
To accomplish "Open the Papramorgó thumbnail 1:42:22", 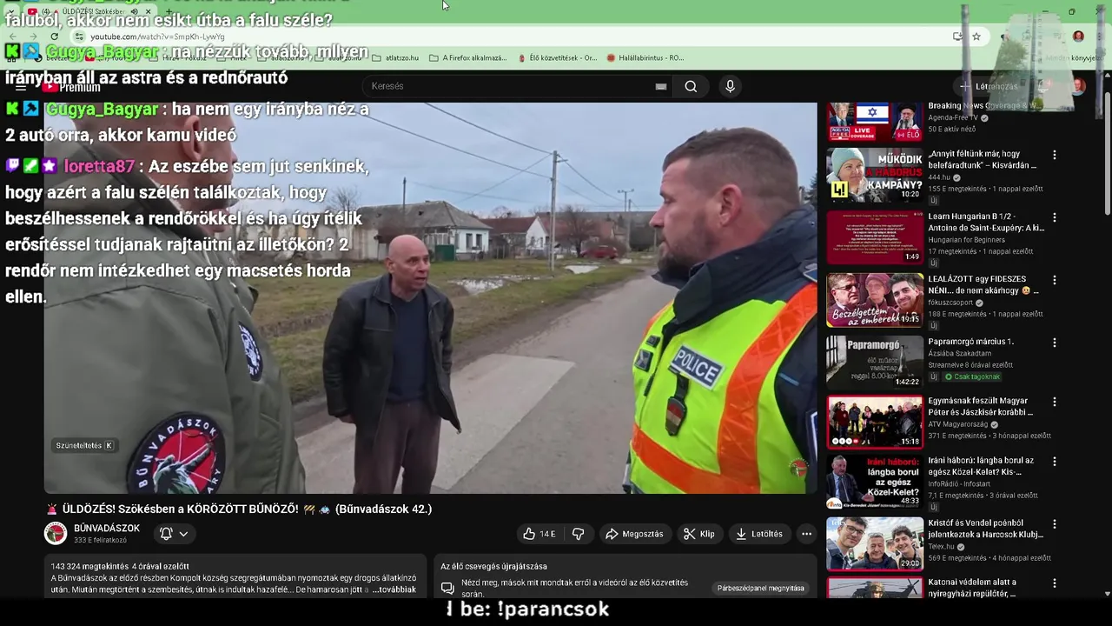I will 875,363.
